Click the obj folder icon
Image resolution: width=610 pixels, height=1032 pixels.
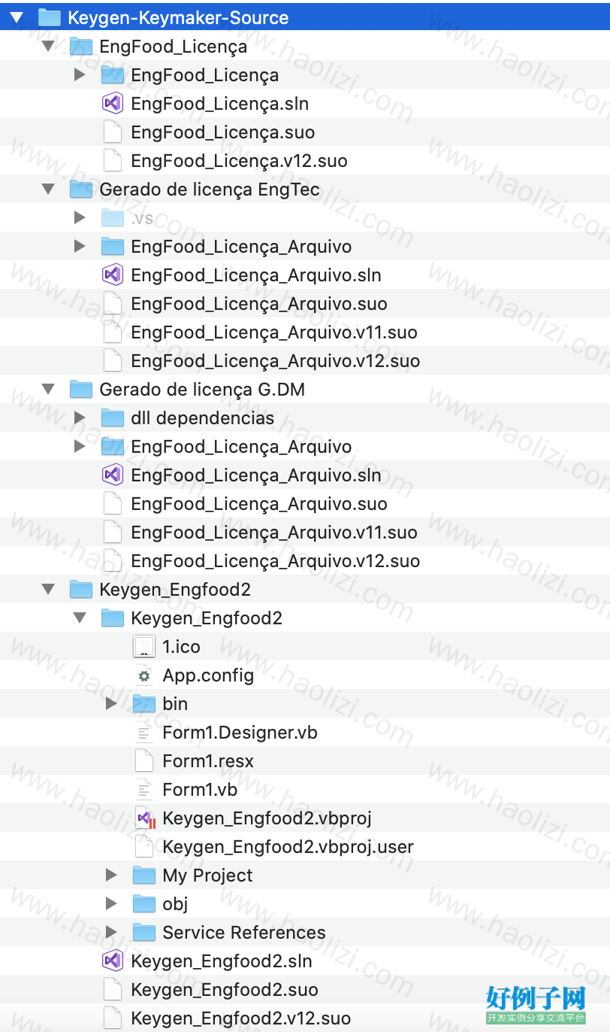pyautogui.click(x=144, y=903)
